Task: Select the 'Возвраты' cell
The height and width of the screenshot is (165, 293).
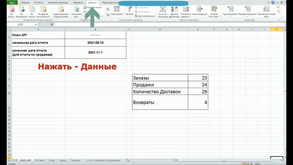Action: tap(160, 102)
